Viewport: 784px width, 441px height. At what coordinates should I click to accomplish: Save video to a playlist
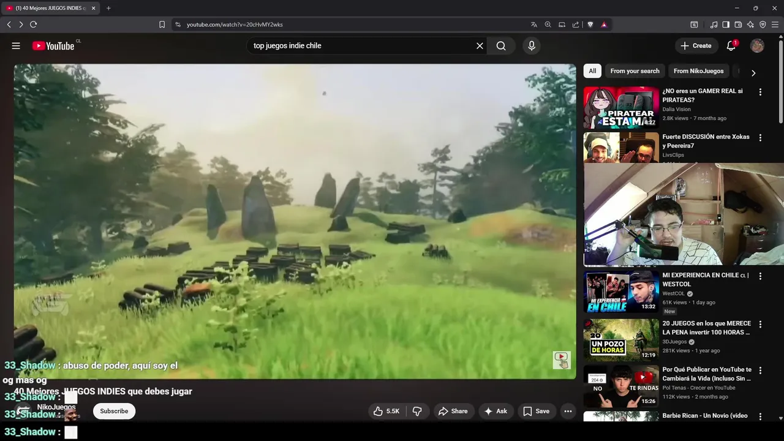point(536,411)
